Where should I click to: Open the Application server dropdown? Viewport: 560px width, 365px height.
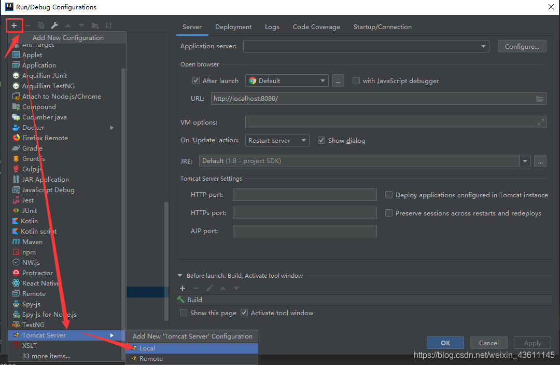click(366, 47)
